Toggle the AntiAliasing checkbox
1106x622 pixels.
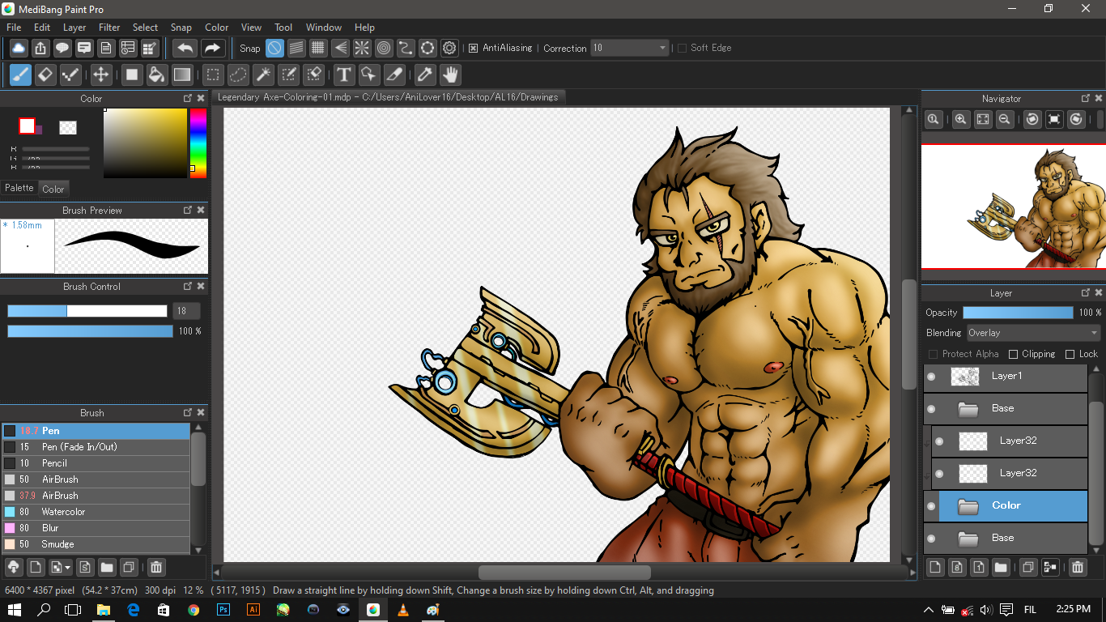click(474, 48)
